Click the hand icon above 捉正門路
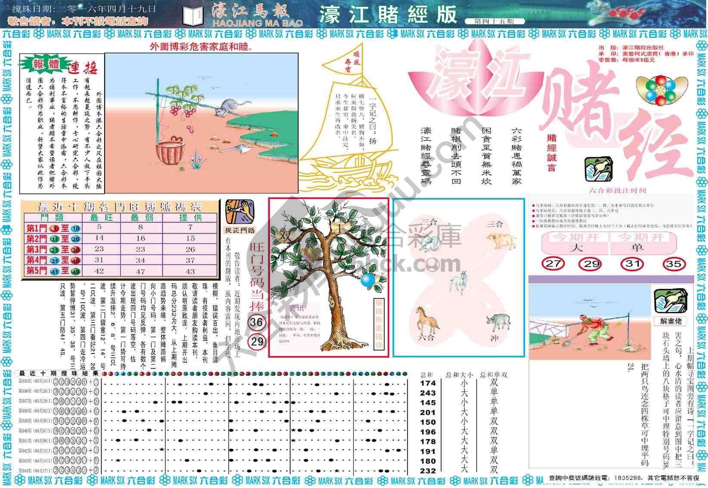 239,212
